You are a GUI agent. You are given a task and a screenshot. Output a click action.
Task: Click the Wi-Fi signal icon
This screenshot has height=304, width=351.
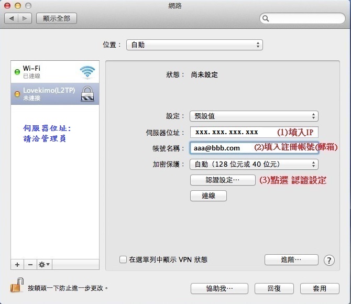(x=87, y=72)
